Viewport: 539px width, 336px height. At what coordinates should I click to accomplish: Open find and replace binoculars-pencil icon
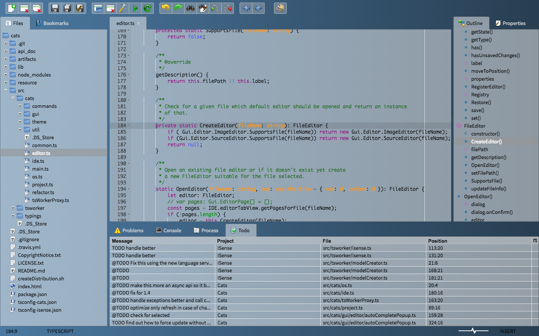pyautogui.click(x=203, y=8)
